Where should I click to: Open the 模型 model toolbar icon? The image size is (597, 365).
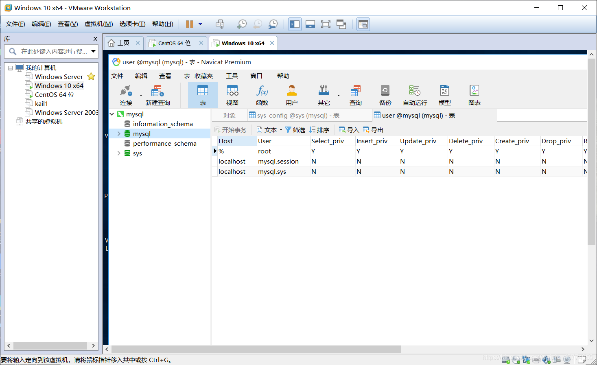(444, 90)
